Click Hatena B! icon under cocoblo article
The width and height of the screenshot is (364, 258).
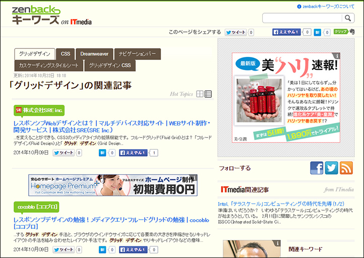[x=102, y=249]
